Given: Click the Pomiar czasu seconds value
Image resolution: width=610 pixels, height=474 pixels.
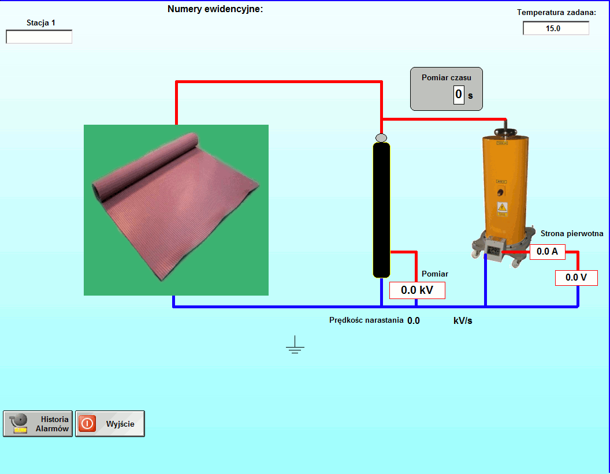Looking at the screenshot, I should [x=459, y=95].
